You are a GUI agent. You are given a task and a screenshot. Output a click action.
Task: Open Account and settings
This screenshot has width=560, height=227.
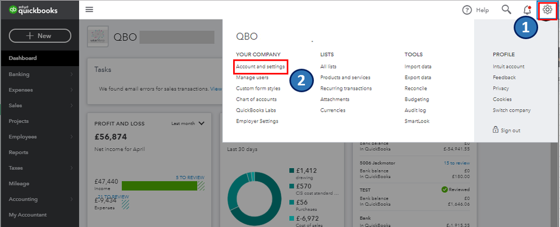tap(260, 67)
